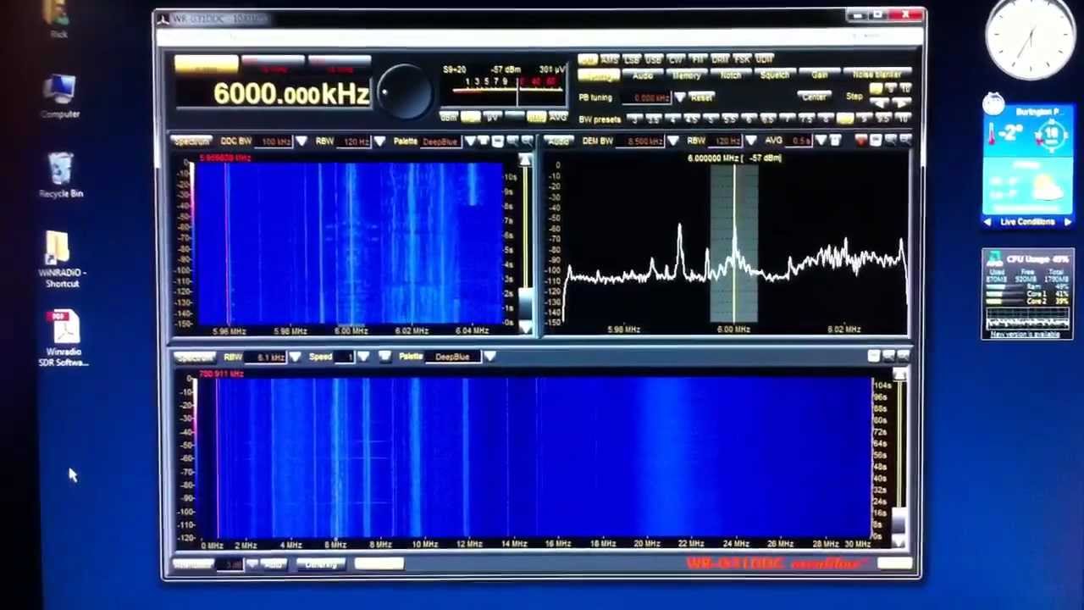Switch to the Squelch tab
The image size is (1084, 610).
tap(775, 75)
